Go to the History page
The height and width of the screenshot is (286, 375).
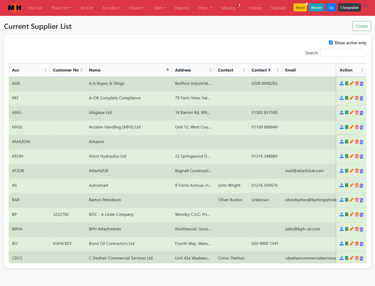coord(255,8)
